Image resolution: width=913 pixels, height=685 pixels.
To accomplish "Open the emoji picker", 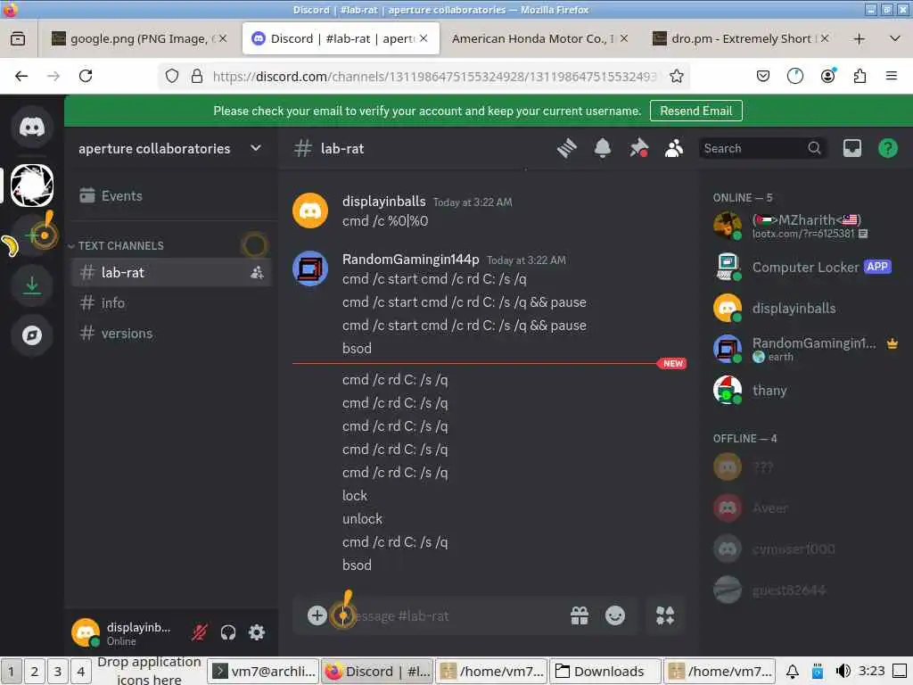I will (x=615, y=615).
